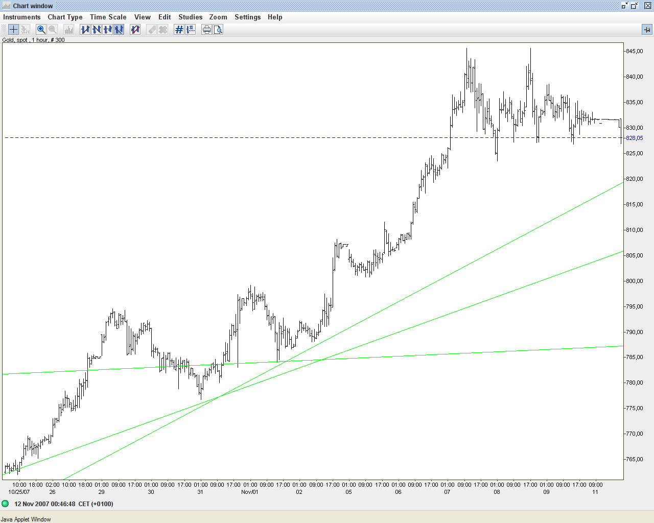Click the 765,00 price axis label
Screen dimensions: 654x523
635,459
